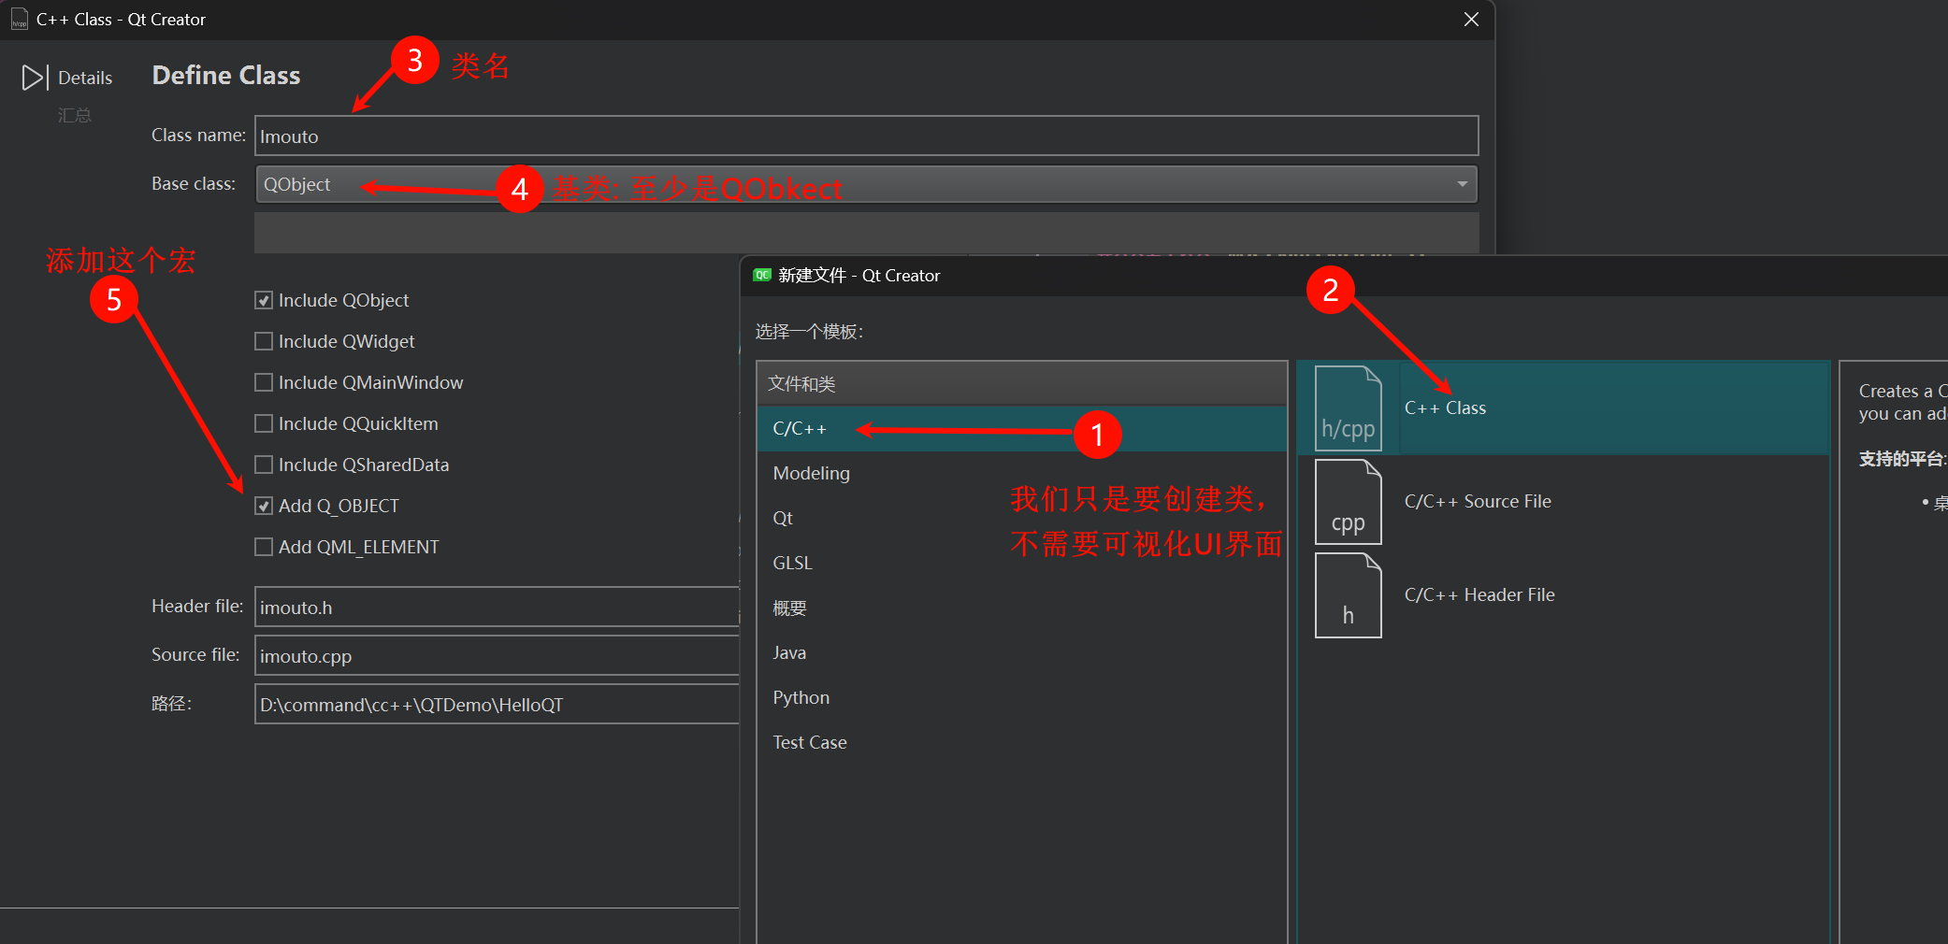Click the h Header File icon
The width and height of the screenshot is (1948, 944).
(x=1348, y=595)
